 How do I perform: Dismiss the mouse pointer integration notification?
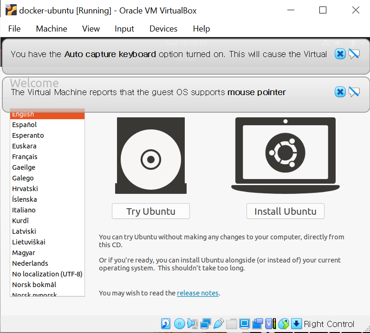(x=340, y=92)
